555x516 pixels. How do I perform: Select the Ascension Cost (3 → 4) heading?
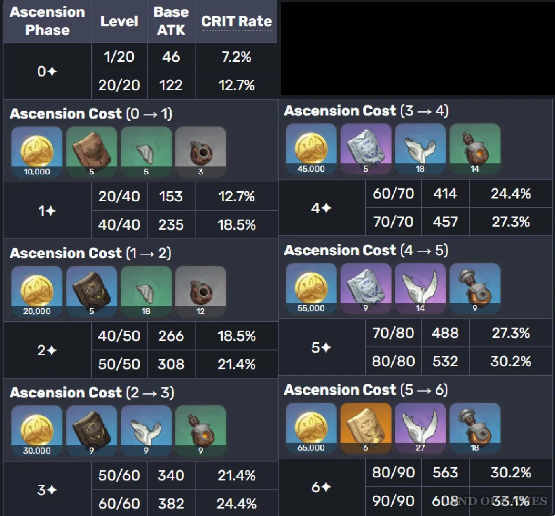pyautogui.click(x=366, y=111)
